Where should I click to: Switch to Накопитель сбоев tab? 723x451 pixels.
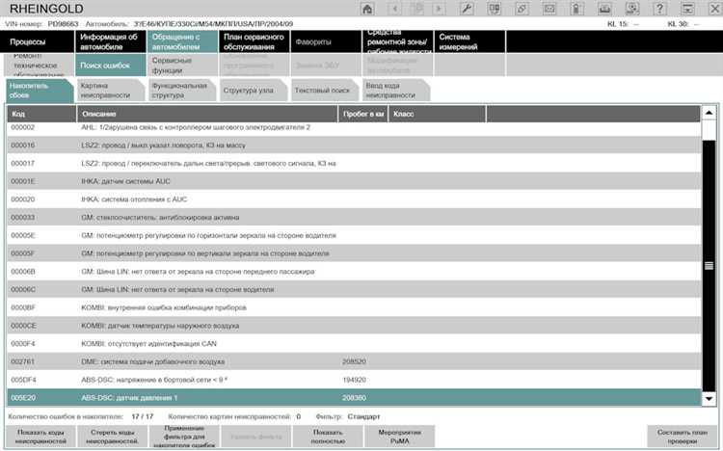[39, 91]
